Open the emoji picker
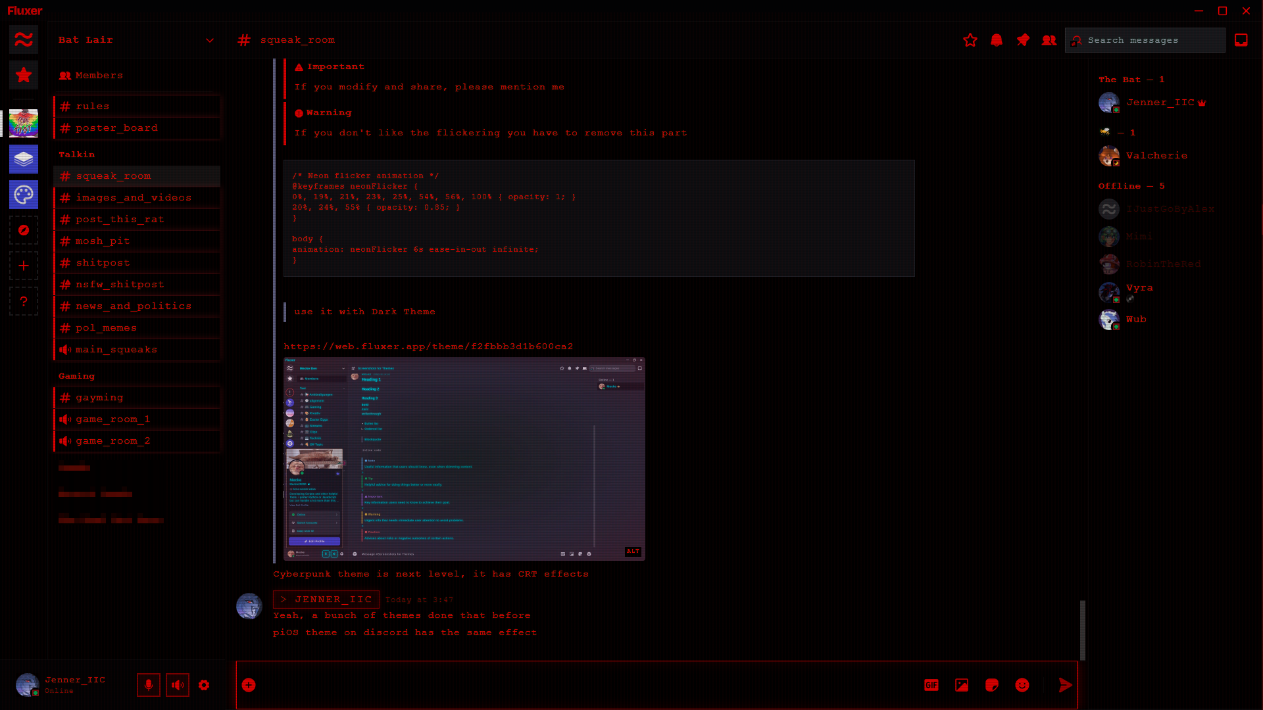Screen dimensions: 1263x710 [x=1022, y=685]
